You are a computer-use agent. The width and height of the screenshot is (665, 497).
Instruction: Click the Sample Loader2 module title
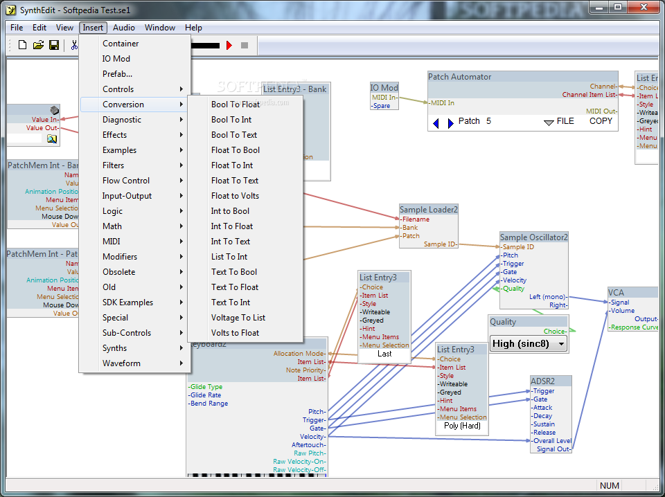[x=428, y=210]
